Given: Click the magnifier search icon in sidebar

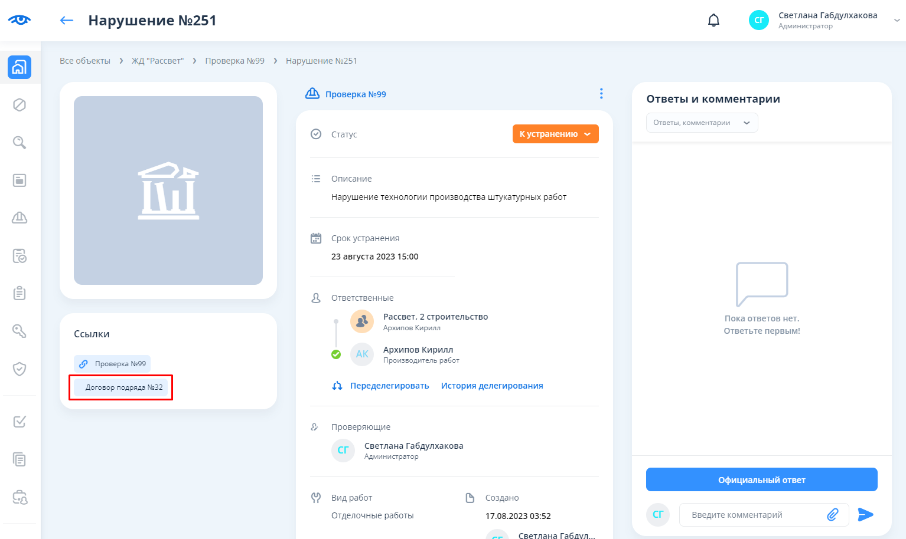Looking at the screenshot, I should [x=19, y=143].
